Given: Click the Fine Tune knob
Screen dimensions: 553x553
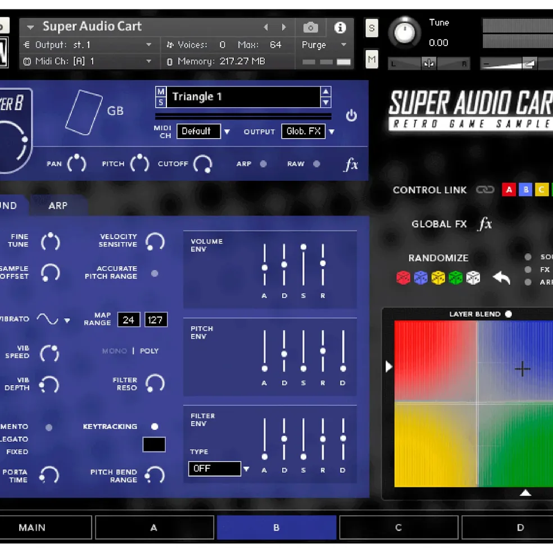Looking at the screenshot, I should point(51,241).
